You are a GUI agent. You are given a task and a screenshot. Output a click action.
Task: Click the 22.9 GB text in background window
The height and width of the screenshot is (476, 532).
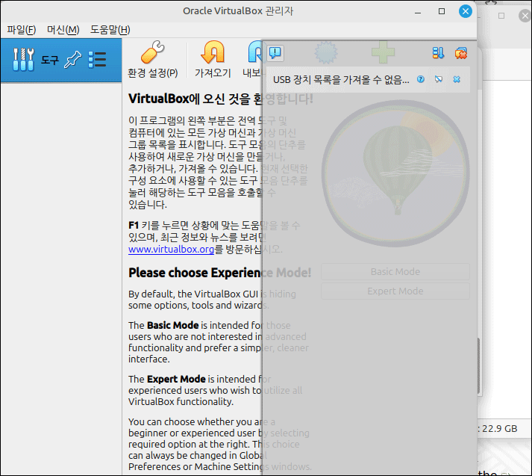click(499, 428)
